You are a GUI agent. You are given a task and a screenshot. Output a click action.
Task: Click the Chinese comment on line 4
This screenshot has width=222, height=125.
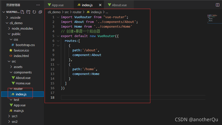click(80, 31)
